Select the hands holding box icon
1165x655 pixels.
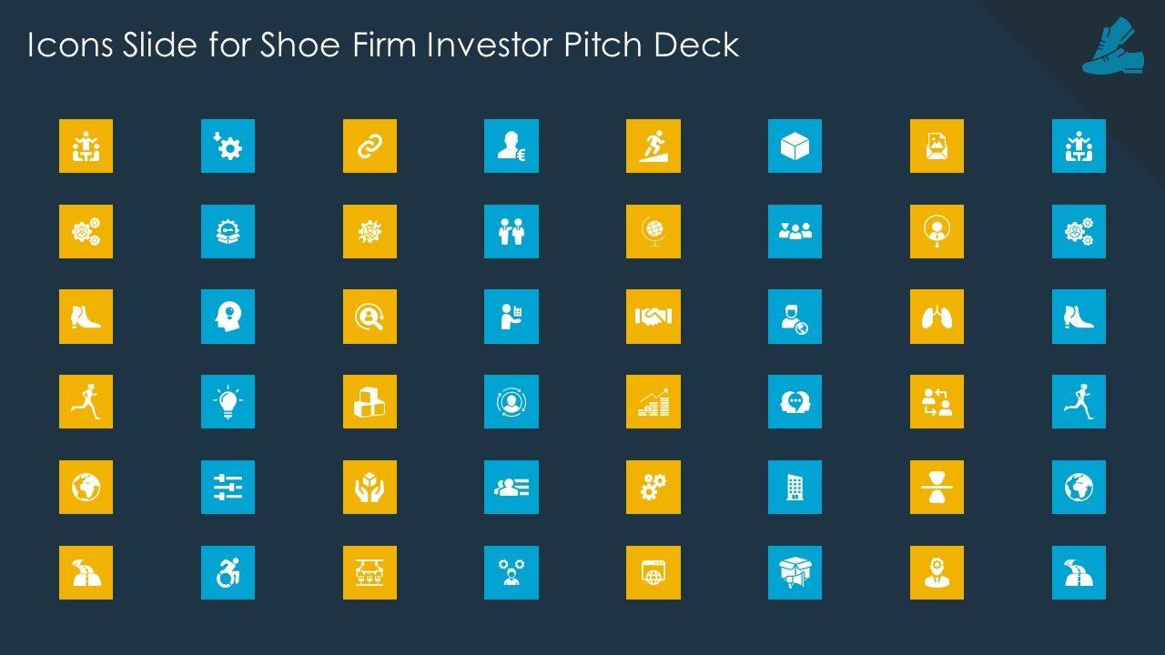tap(370, 487)
